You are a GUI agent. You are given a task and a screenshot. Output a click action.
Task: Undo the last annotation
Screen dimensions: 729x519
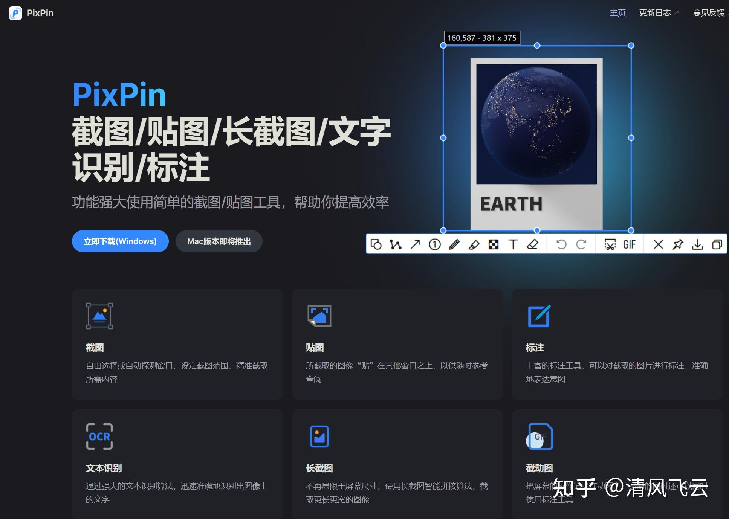[562, 244]
